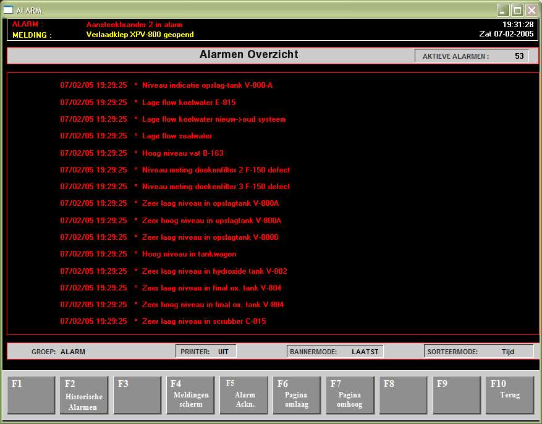Click the empty F3 function button
The width and height of the screenshot is (542, 424).
137,395
